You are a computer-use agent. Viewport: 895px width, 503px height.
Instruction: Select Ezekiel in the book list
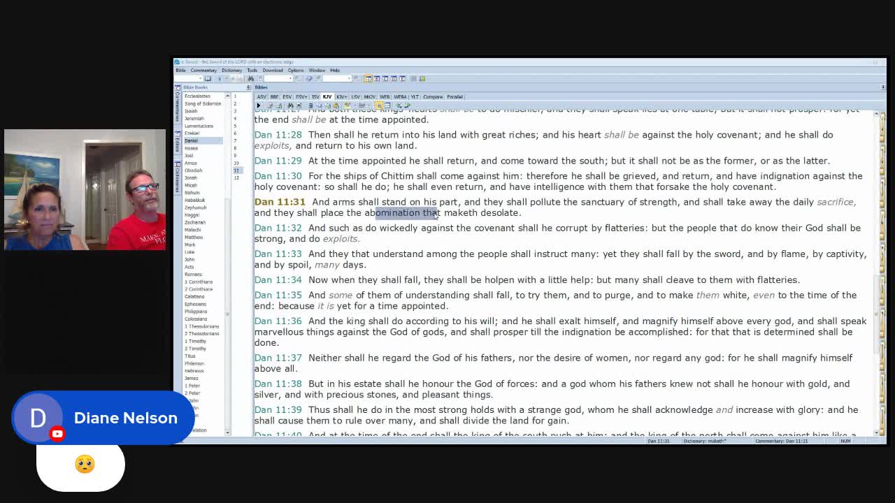(192, 133)
